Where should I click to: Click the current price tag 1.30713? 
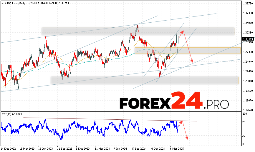tap(247, 39)
